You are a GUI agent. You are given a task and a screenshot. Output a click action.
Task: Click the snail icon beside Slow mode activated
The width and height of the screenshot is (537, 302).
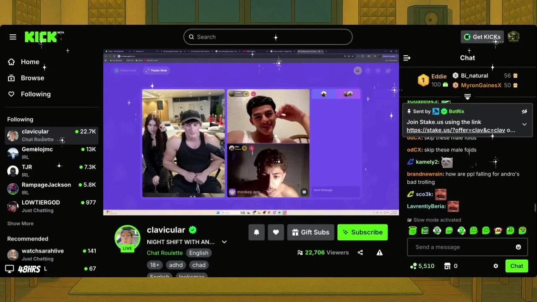pyautogui.click(x=409, y=220)
